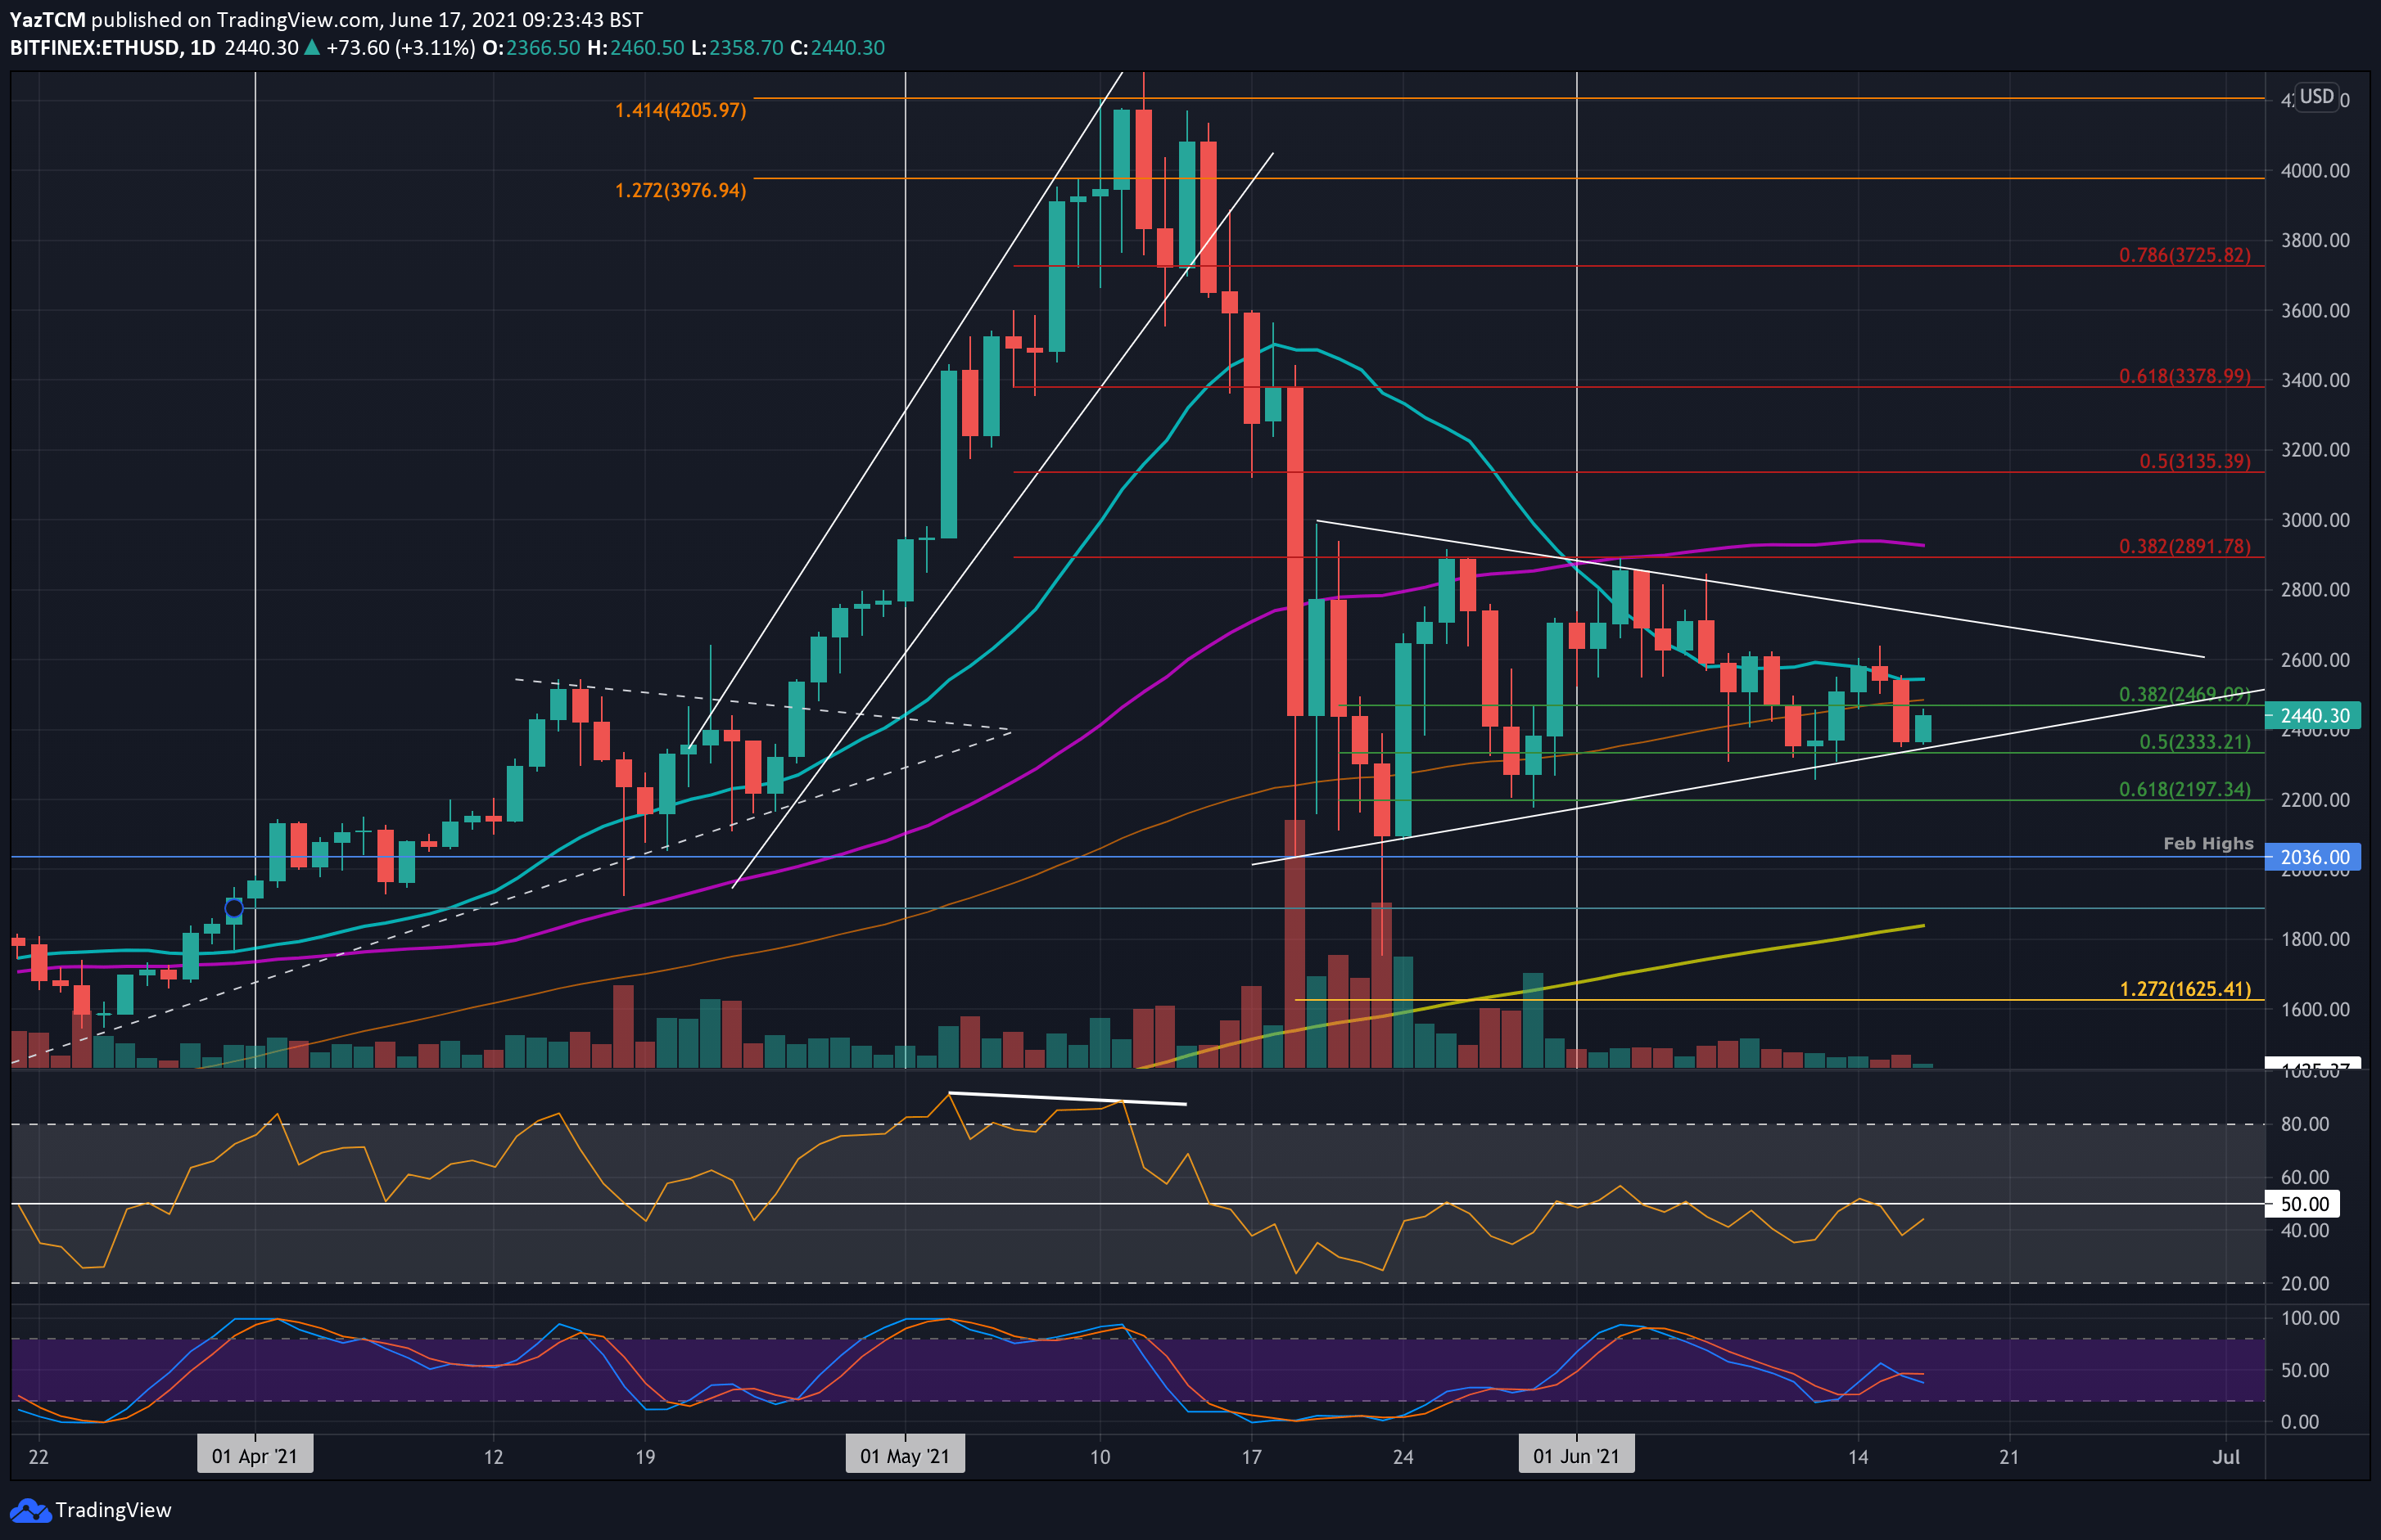
Task: Click the 01 Apr '21 date marker
Action: point(255,1456)
